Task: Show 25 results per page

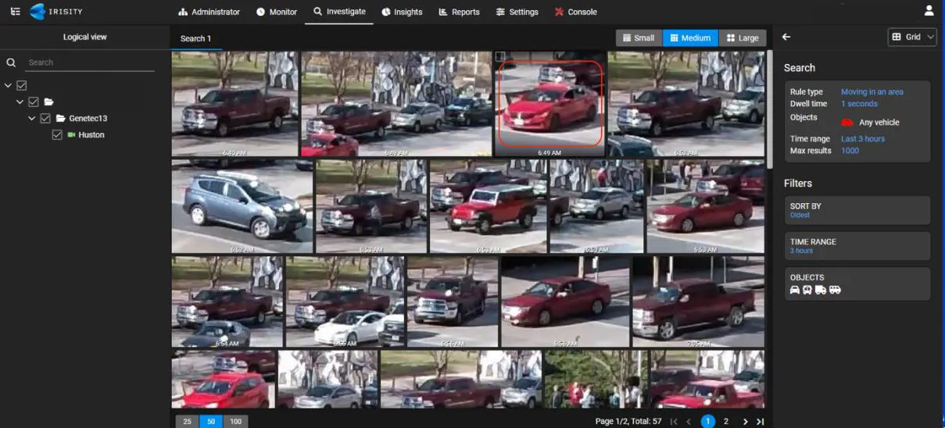Action: [x=187, y=422]
